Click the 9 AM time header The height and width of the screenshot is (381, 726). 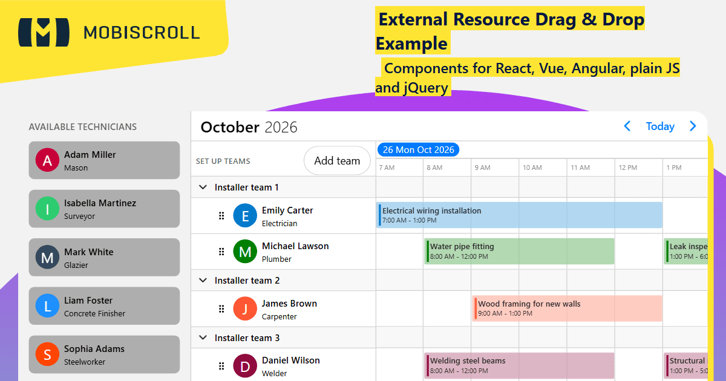pos(482,168)
